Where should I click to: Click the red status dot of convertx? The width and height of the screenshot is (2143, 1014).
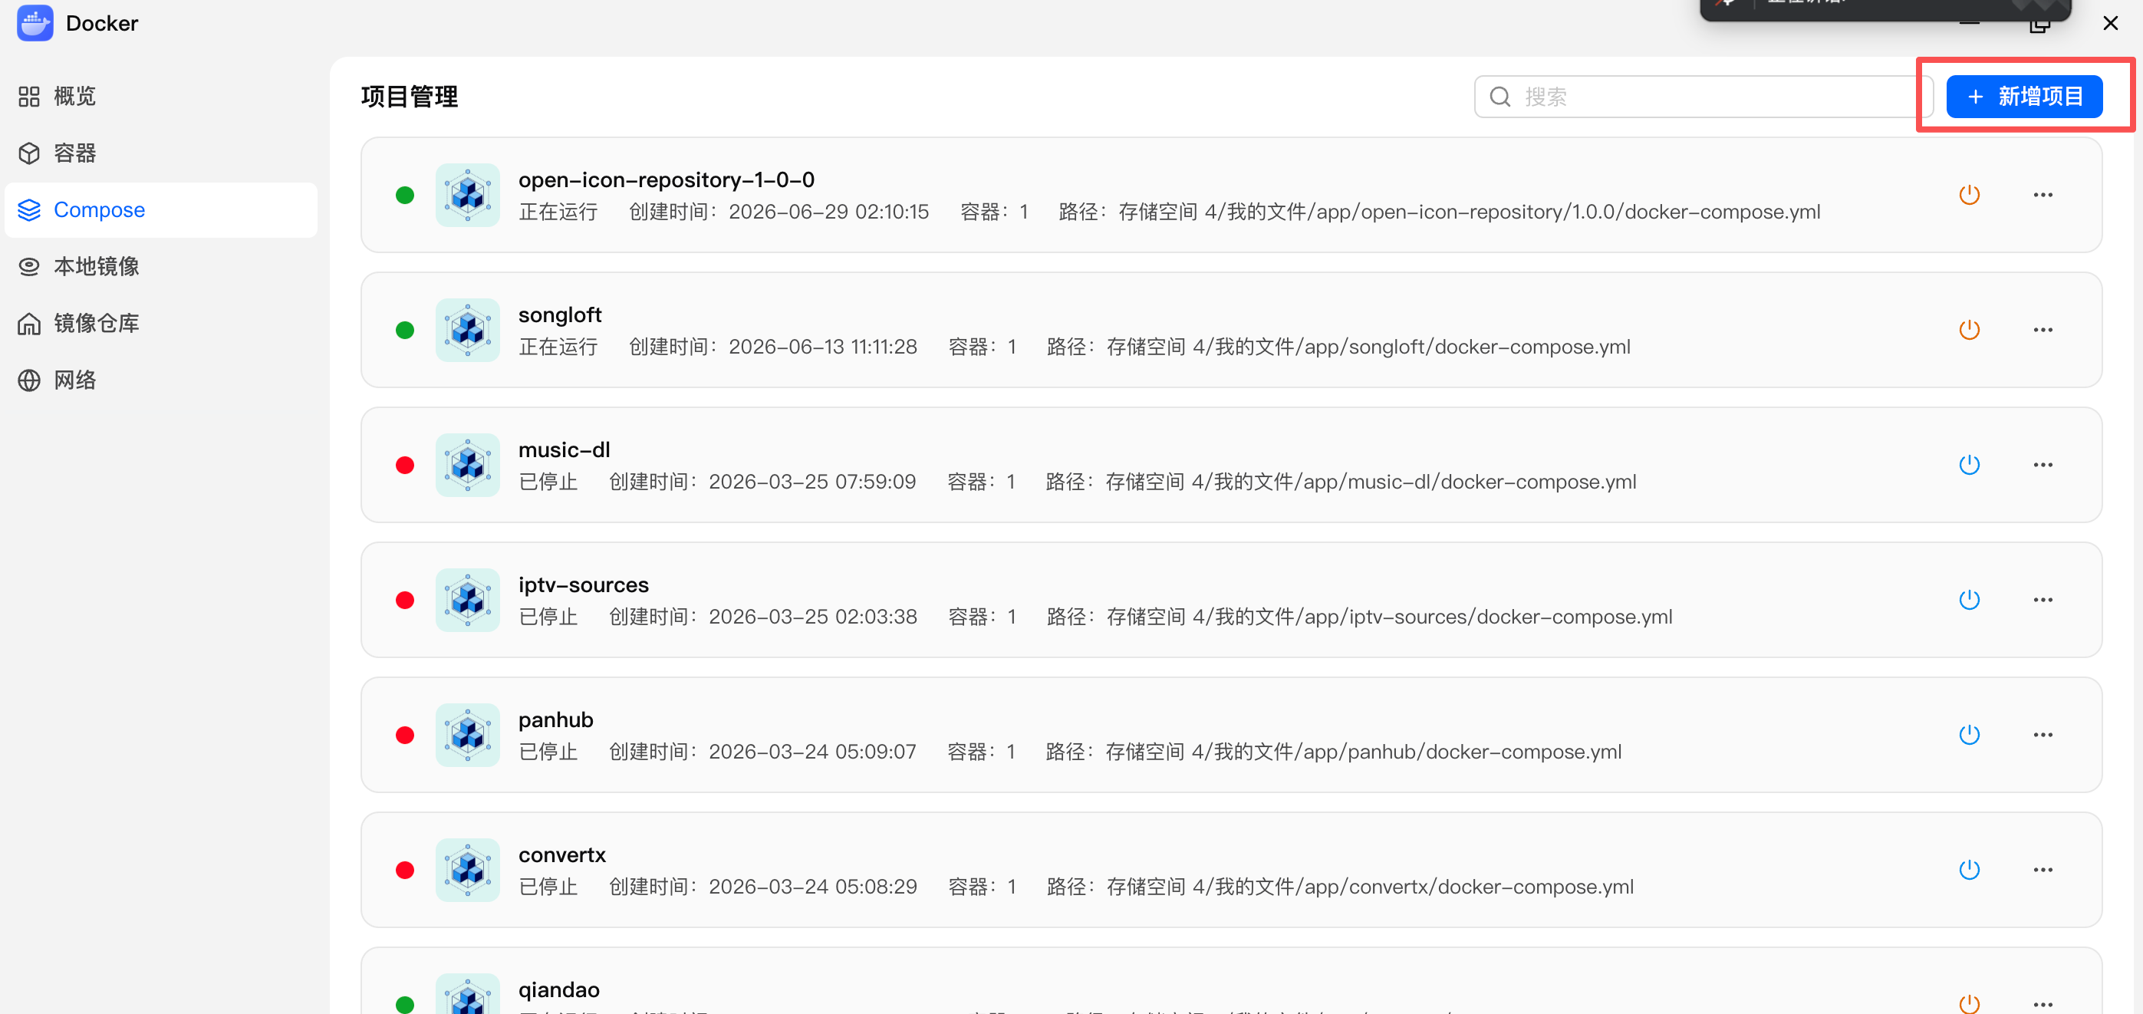[x=405, y=870]
